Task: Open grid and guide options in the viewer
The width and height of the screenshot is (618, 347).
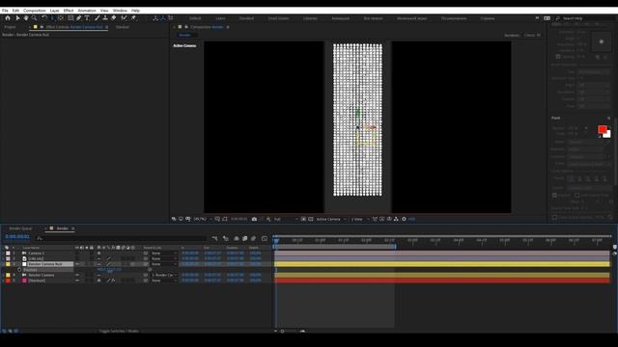Action: tap(217, 219)
